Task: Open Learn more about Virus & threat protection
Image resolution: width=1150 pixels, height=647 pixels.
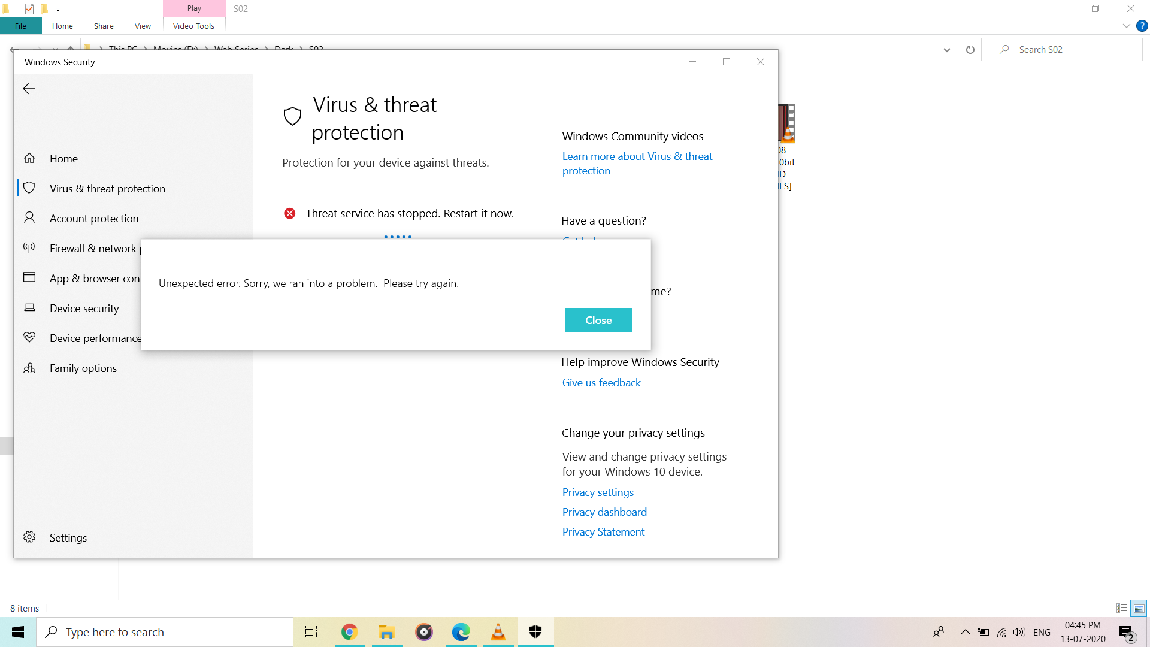Action: 637,163
